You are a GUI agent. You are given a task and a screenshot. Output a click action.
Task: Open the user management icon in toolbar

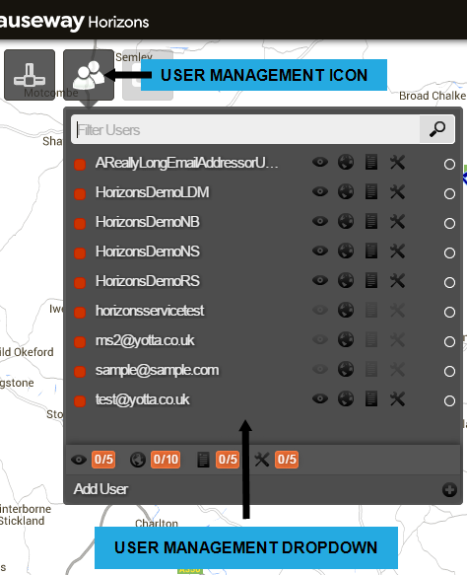[x=89, y=75]
